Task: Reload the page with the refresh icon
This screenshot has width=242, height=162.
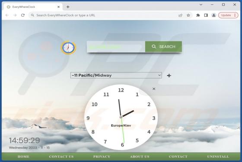Action: 23,15
